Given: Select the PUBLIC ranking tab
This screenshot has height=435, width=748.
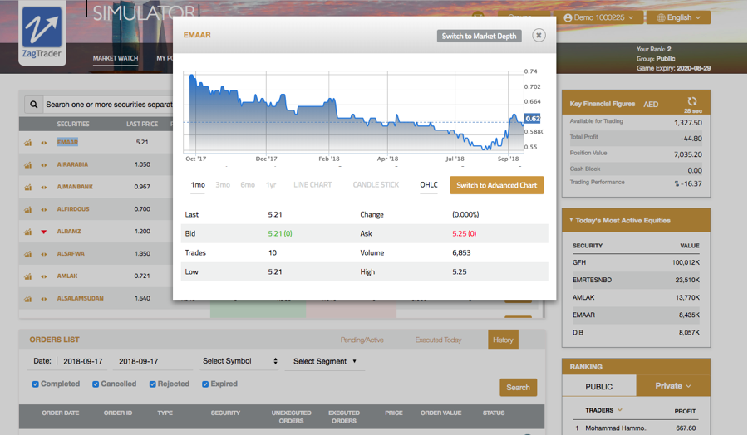Looking at the screenshot, I should tap(598, 386).
